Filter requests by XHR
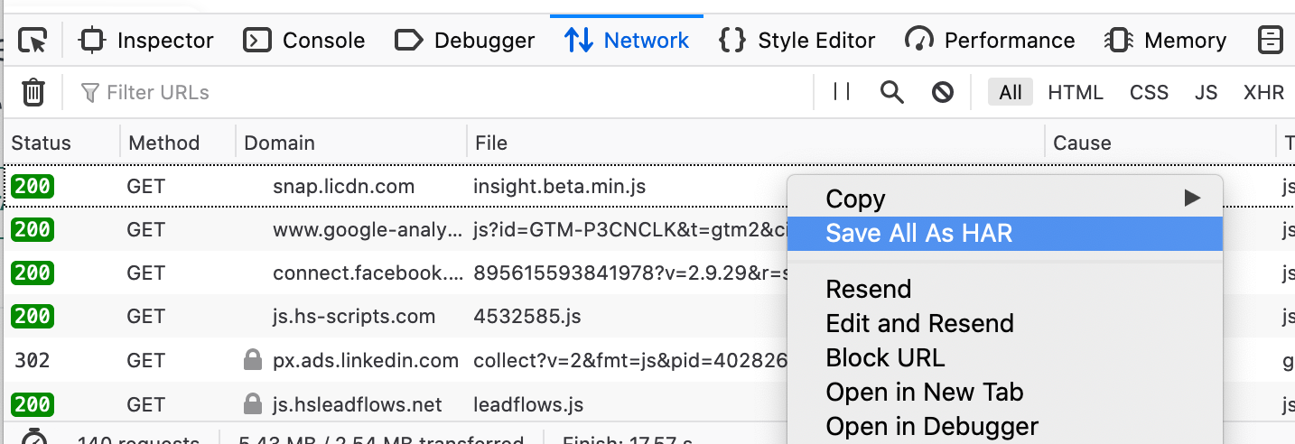Viewport: 1295px width, 444px height. [1263, 92]
